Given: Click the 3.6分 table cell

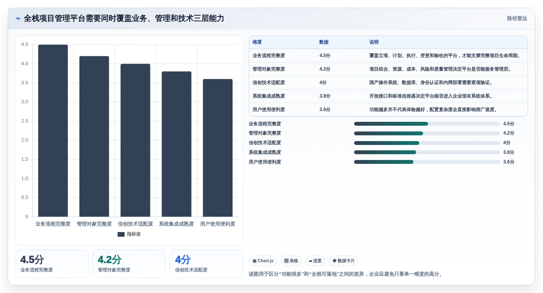Looking at the screenshot, I should click(x=325, y=109).
